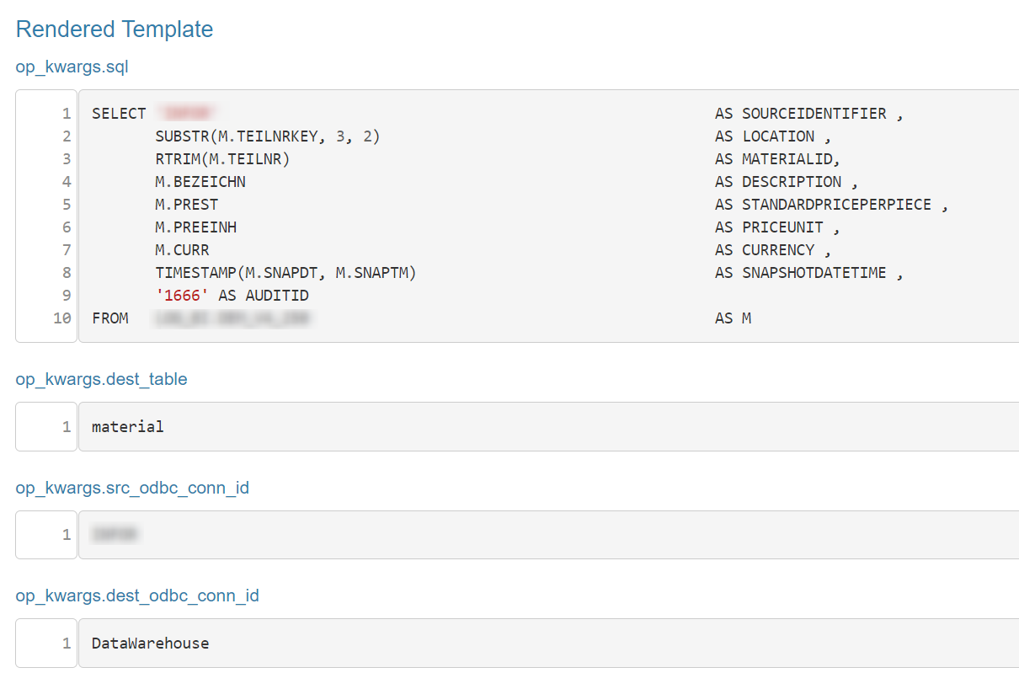Select the redacted value after SELECT keyword
Screen dimensions: 1019x673
tap(187, 113)
